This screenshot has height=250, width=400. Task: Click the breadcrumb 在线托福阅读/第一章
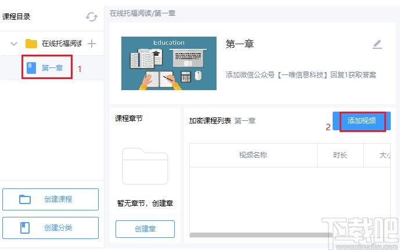coord(143,13)
